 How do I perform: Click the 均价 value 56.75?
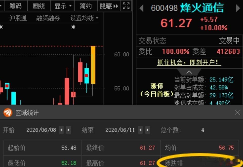click(226, 148)
